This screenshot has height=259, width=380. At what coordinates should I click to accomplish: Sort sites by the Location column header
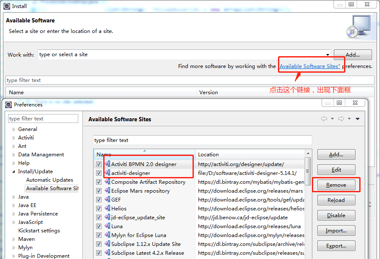(250, 155)
